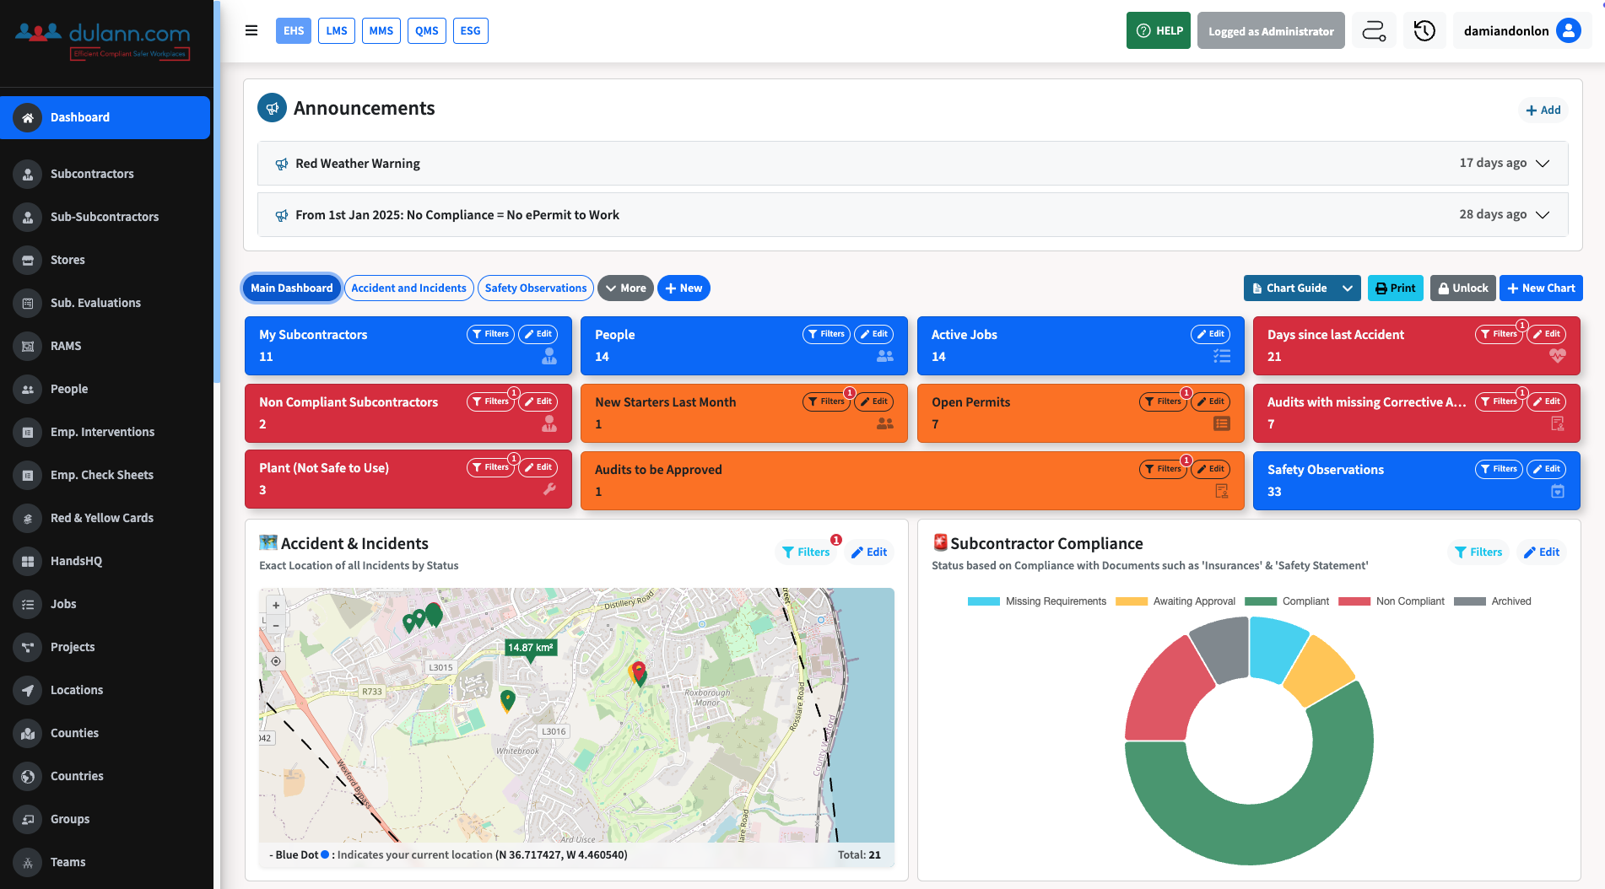Switch to QMS module tab

pyautogui.click(x=427, y=30)
